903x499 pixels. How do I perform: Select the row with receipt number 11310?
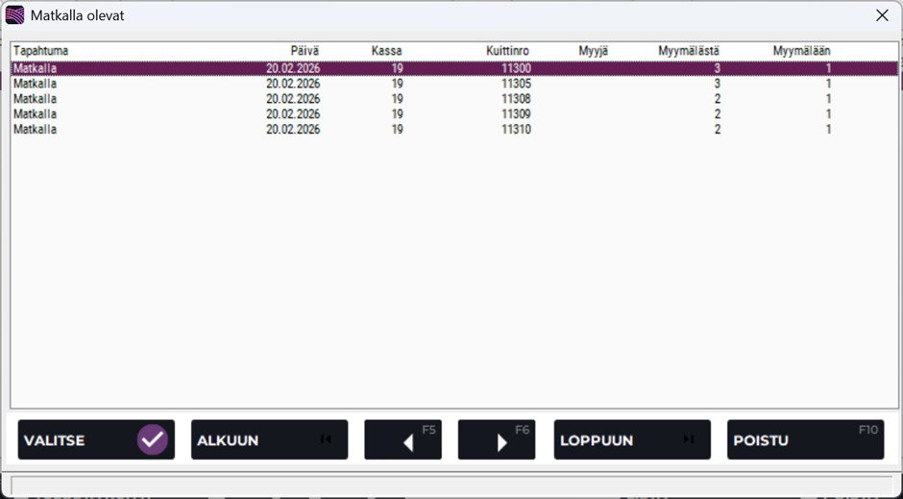(515, 130)
